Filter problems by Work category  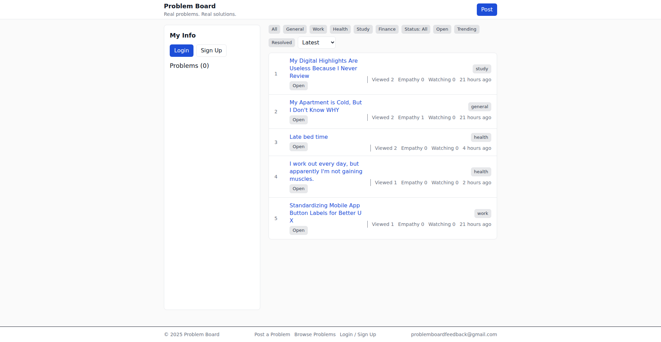point(318,29)
